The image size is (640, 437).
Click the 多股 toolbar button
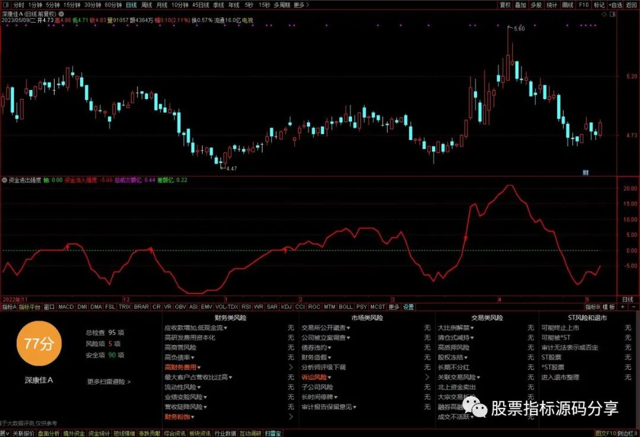pos(536,5)
